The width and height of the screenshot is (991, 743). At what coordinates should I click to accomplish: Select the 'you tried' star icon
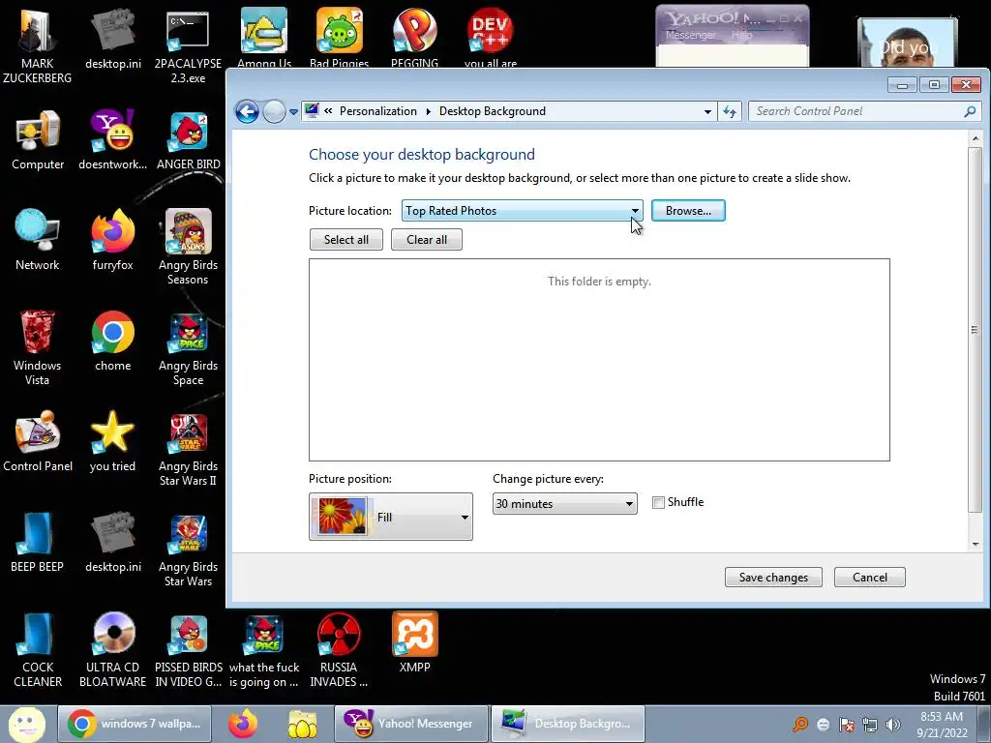pyautogui.click(x=112, y=441)
